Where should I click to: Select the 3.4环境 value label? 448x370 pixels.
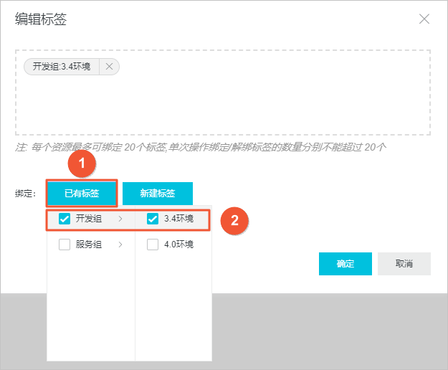point(179,219)
